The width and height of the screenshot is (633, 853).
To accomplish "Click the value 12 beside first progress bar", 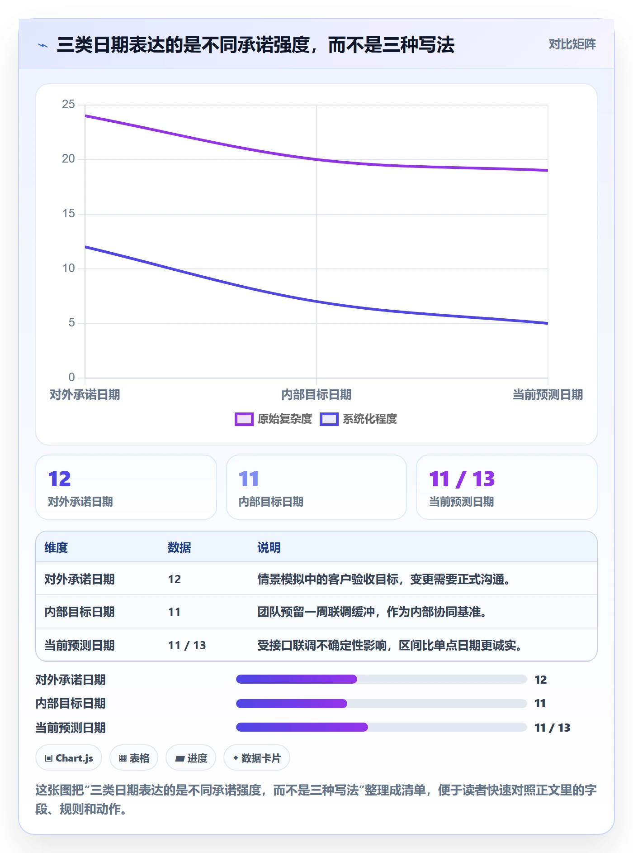I will pyautogui.click(x=541, y=680).
